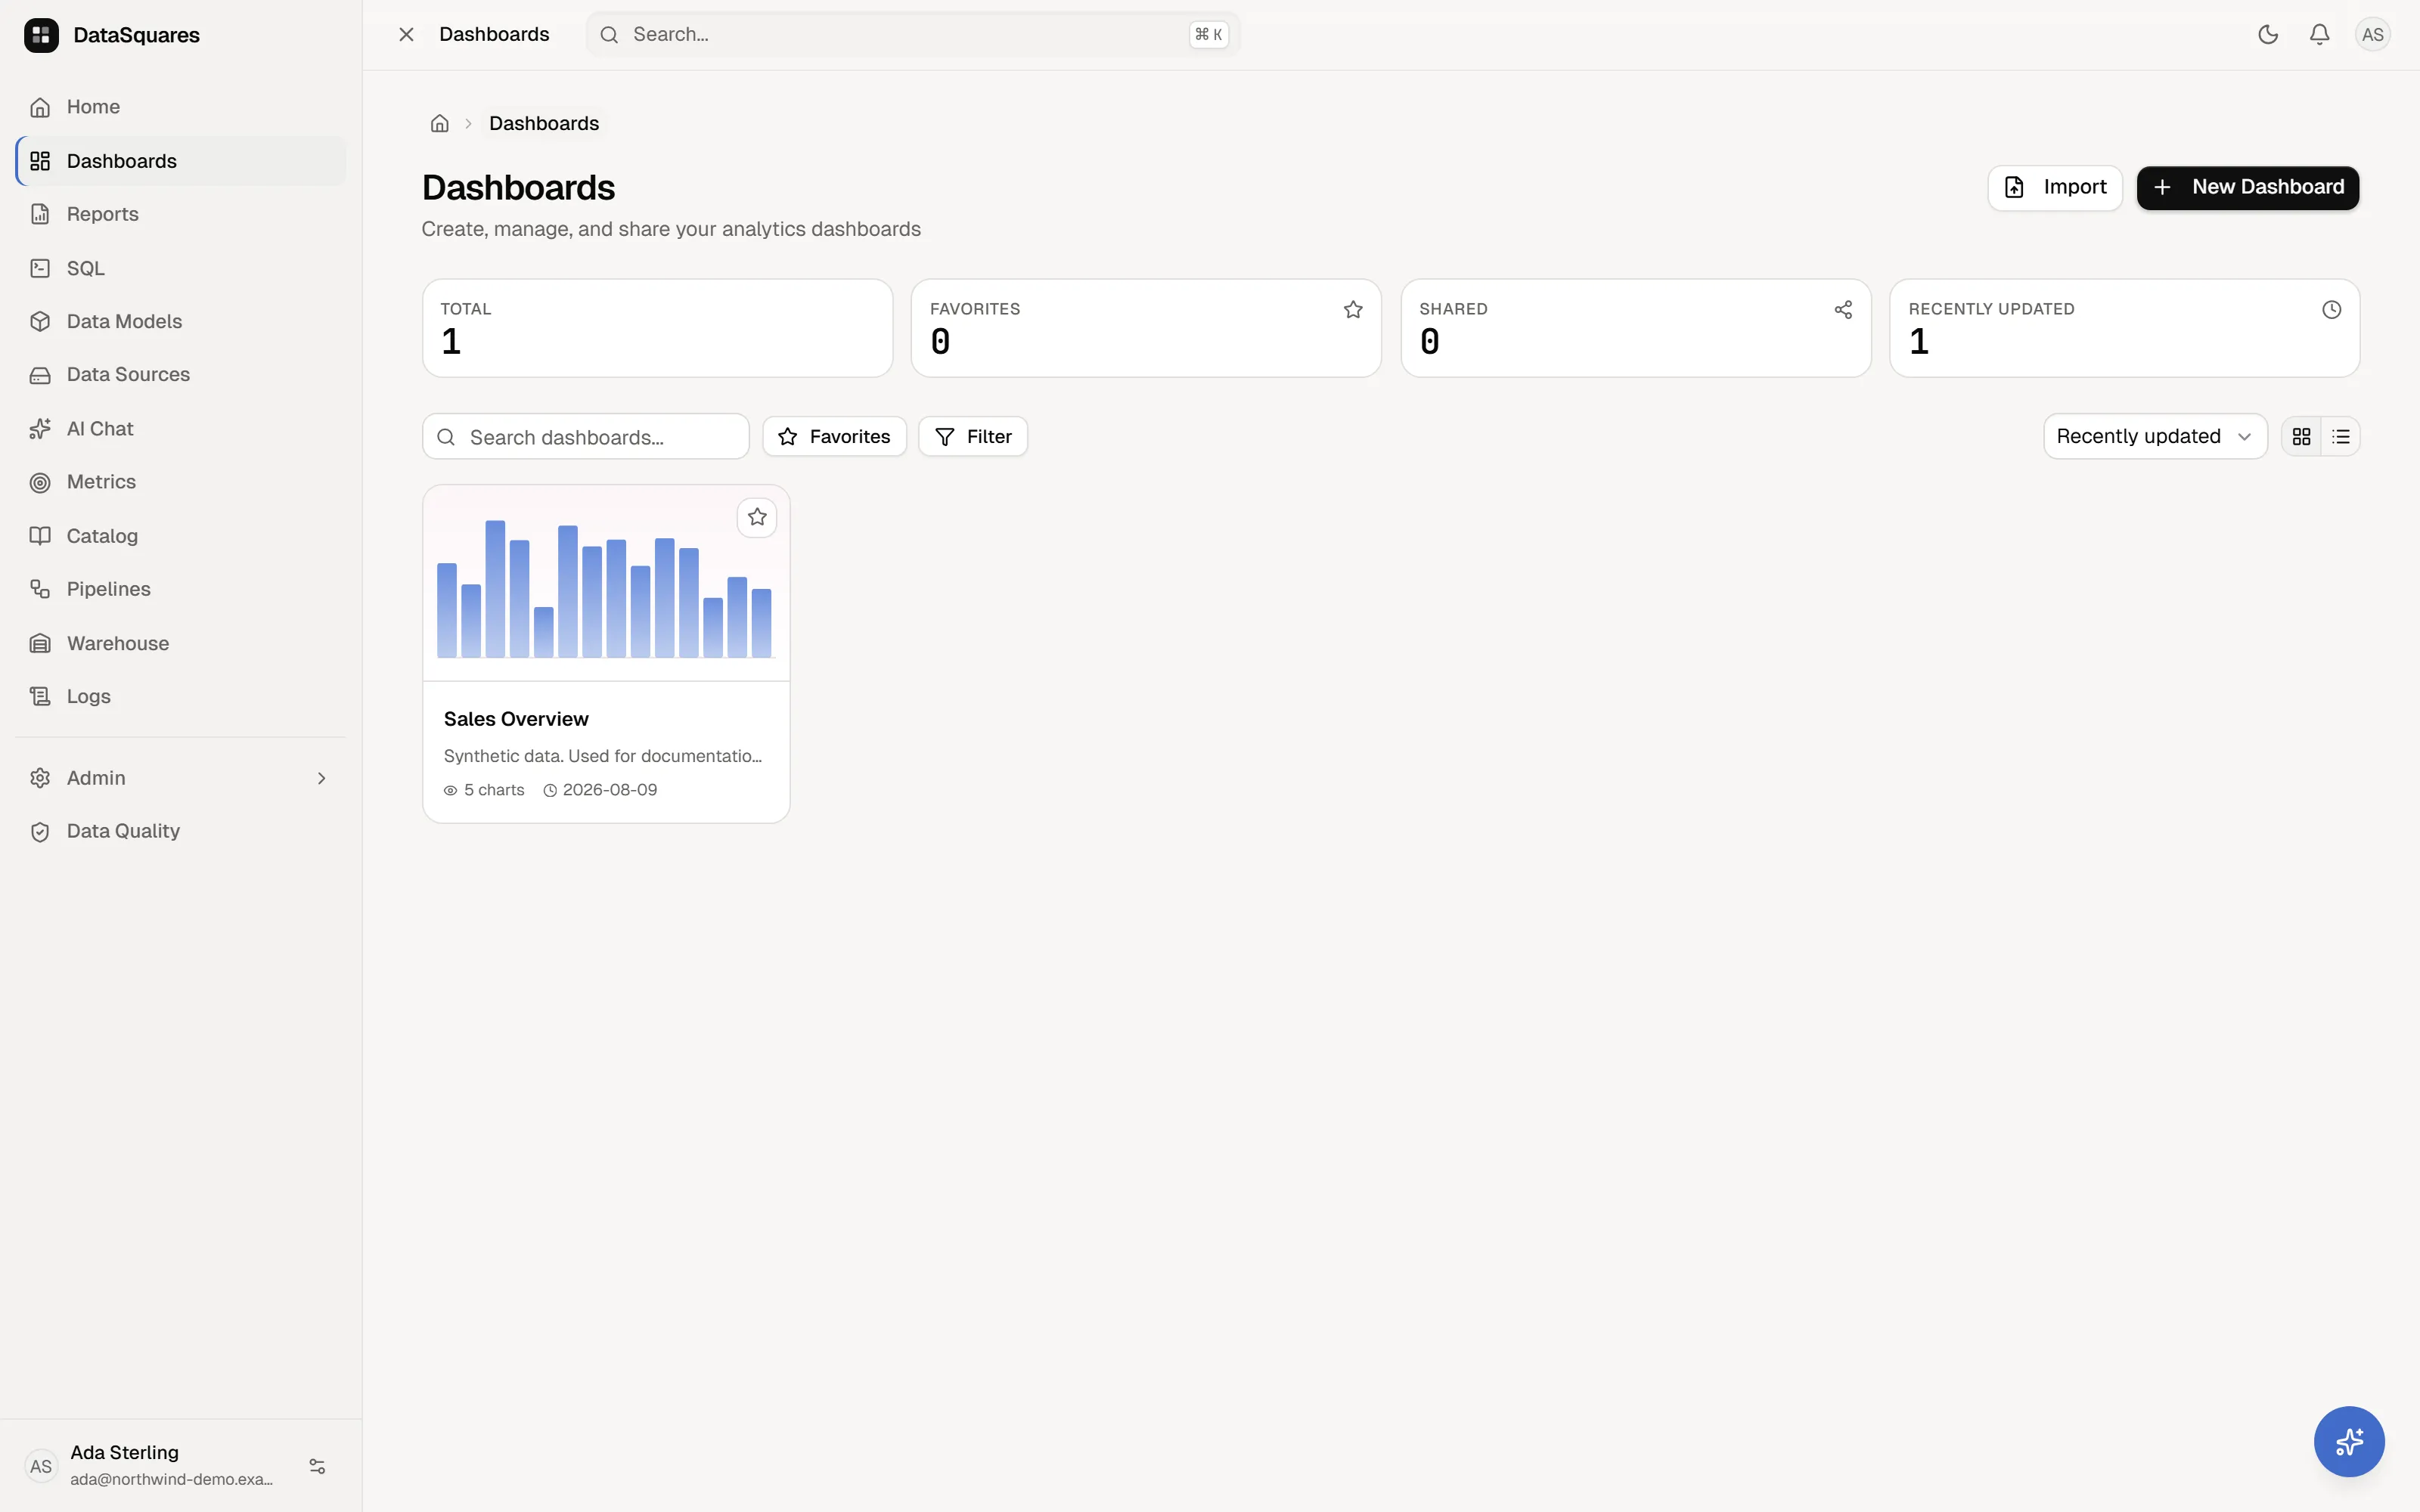Open the Catalog sidebar item
The image size is (2420, 1512).
click(180, 536)
